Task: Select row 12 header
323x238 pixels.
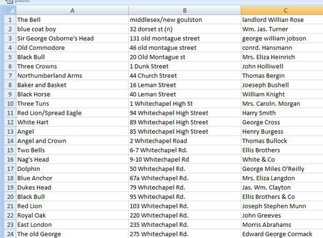Action: tap(10, 122)
